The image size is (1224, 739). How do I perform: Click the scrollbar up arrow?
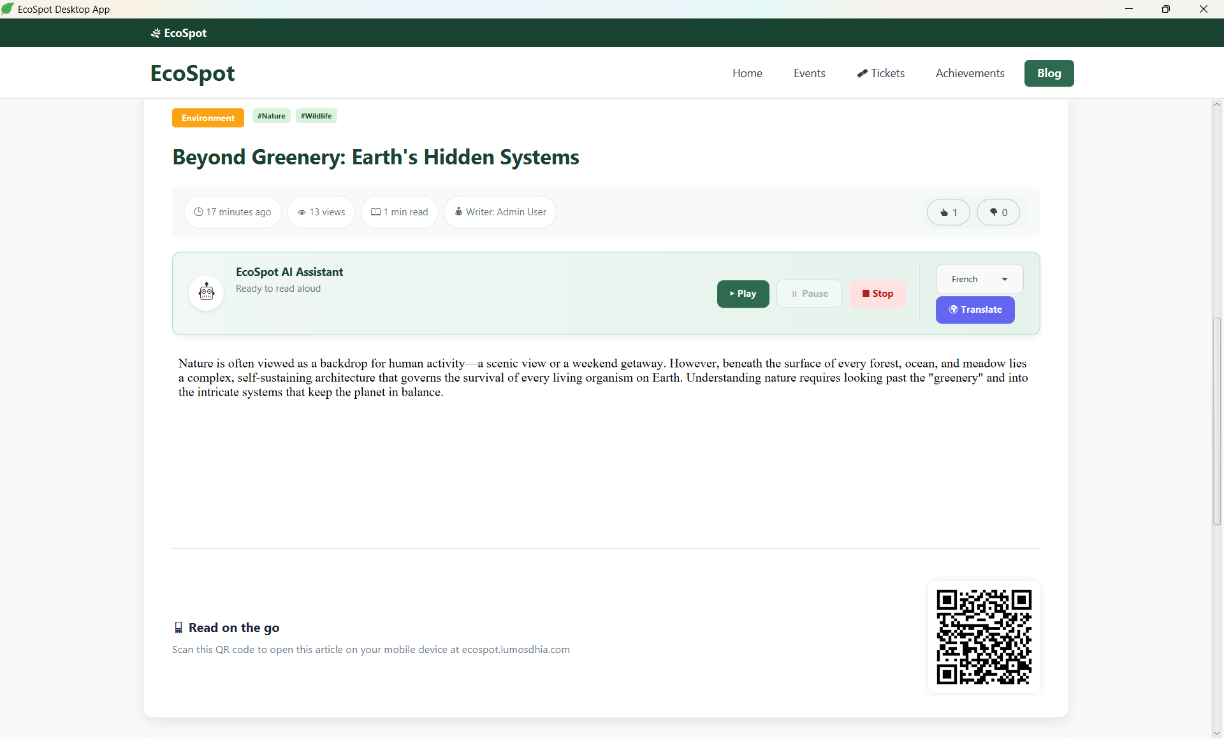coord(1217,104)
